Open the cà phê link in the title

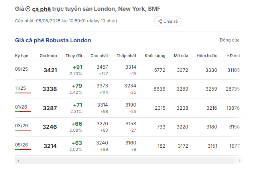pos(41,9)
